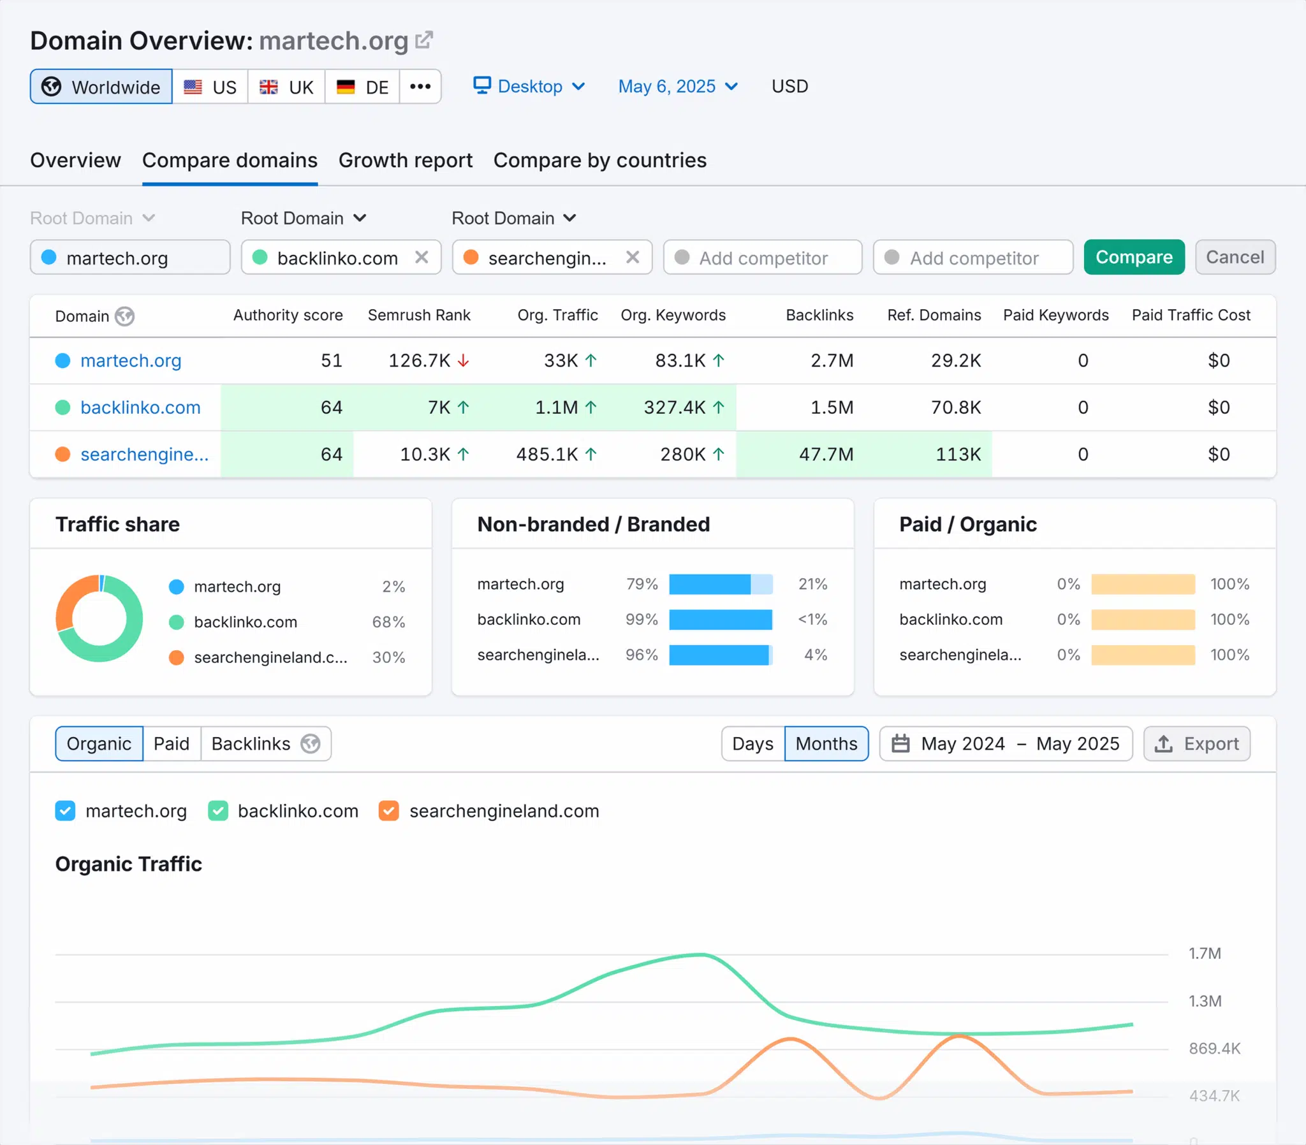
Task: Click searchenginela... non-branded blue bar
Action: coord(721,655)
